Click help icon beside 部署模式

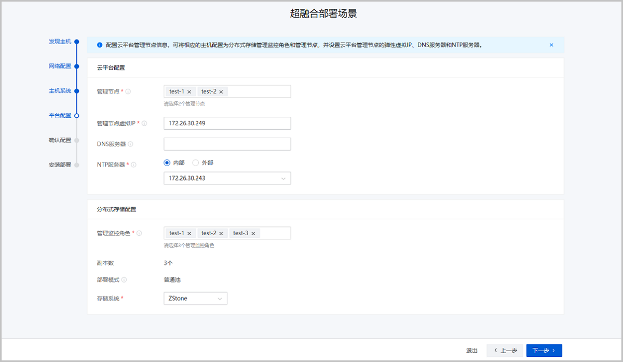point(124,280)
